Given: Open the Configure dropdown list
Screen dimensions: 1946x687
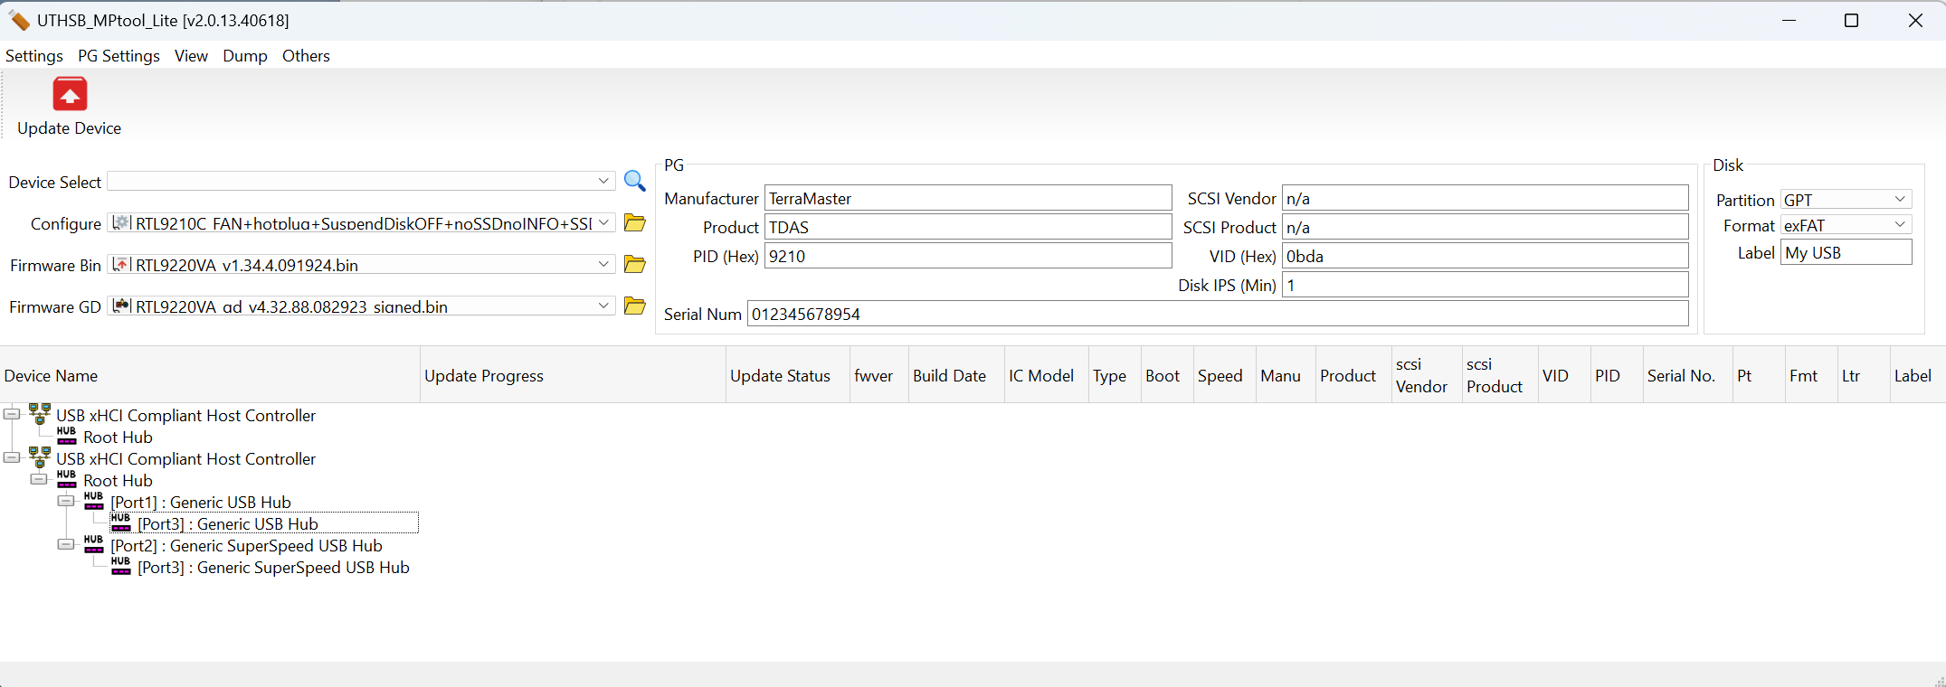Looking at the screenshot, I should point(603,222).
